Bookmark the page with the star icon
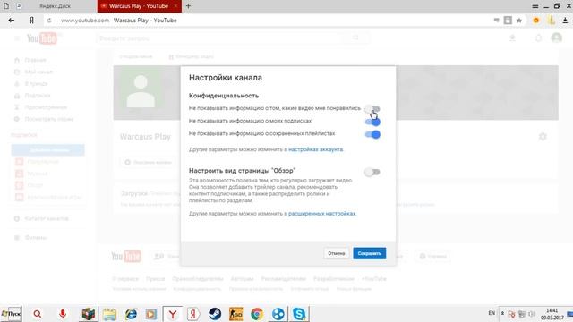This screenshot has width=573, height=322. [519, 21]
